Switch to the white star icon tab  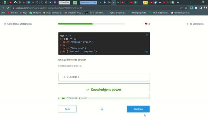(x=160, y=2)
